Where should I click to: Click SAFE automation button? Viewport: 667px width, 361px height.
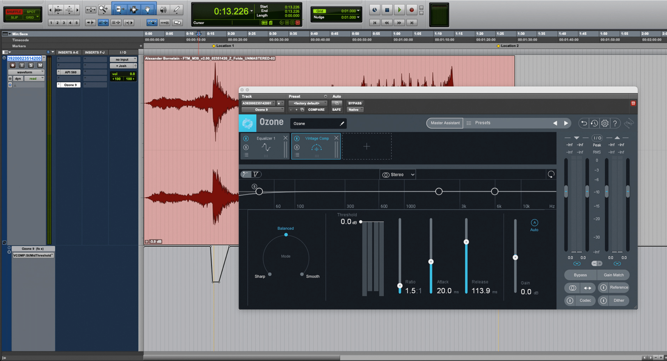pyautogui.click(x=336, y=110)
